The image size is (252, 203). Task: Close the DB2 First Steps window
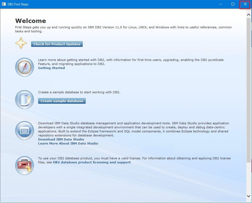click(244, 4)
